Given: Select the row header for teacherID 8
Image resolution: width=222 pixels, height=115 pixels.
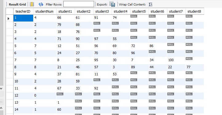Looking at the screenshot, I should click(x=10, y=68).
